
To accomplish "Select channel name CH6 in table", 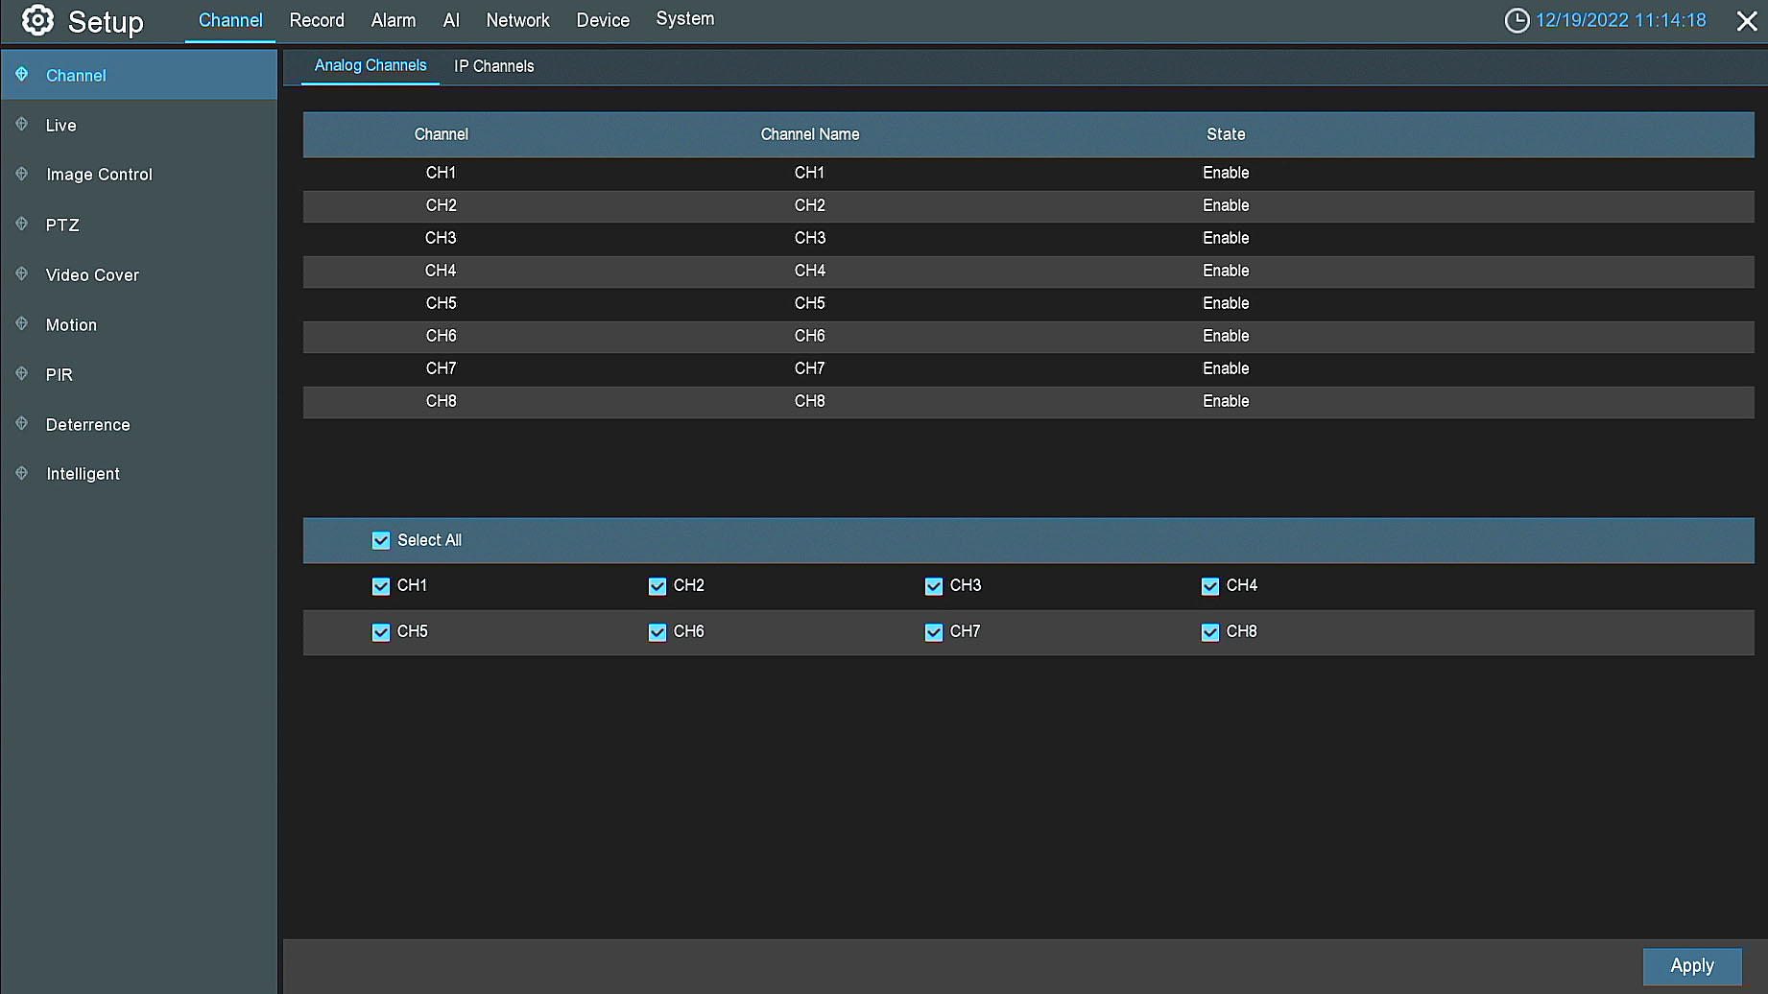I will coord(809,336).
